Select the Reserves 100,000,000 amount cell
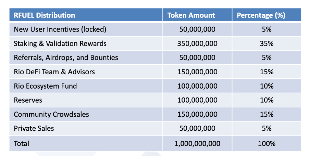Viewport: 309px width, 156px height. [x=197, y=100]
